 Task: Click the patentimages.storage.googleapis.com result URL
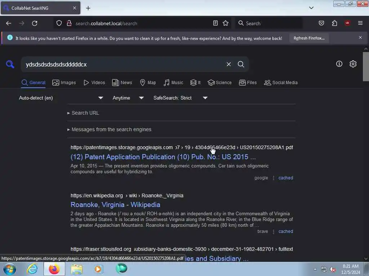182,147
